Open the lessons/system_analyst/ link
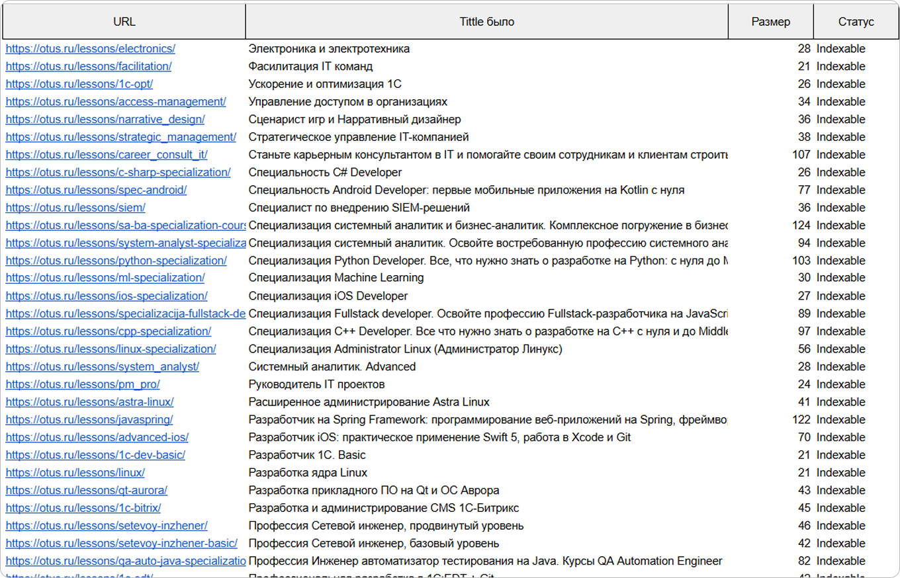Screen dimensions: 900x578 click(x=103, y=366)
